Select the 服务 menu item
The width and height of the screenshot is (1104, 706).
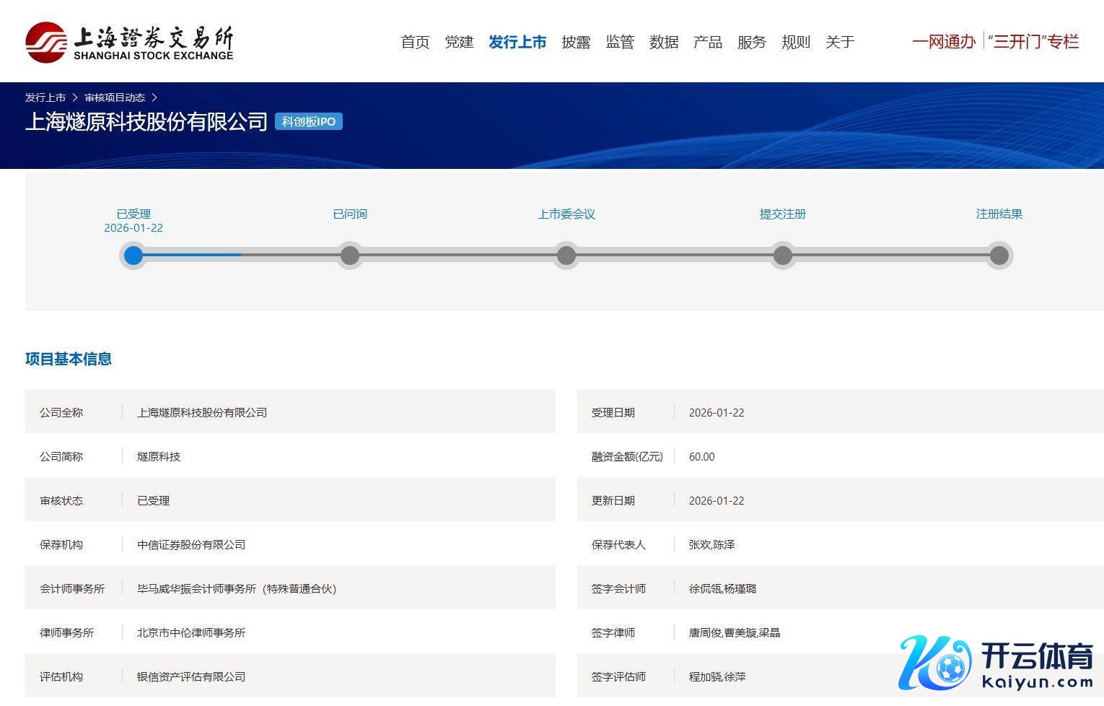[x=752, y=43]
